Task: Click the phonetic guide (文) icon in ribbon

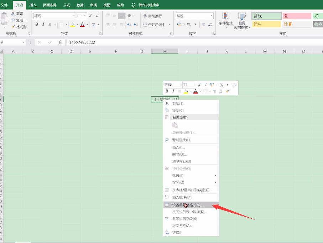Action: [x=94, y=25]
